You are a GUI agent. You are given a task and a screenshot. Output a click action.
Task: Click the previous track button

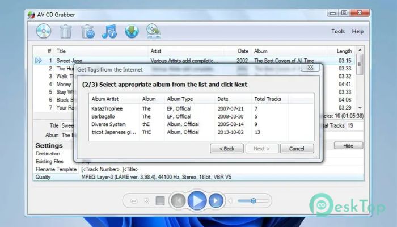[x=178, y=201]
